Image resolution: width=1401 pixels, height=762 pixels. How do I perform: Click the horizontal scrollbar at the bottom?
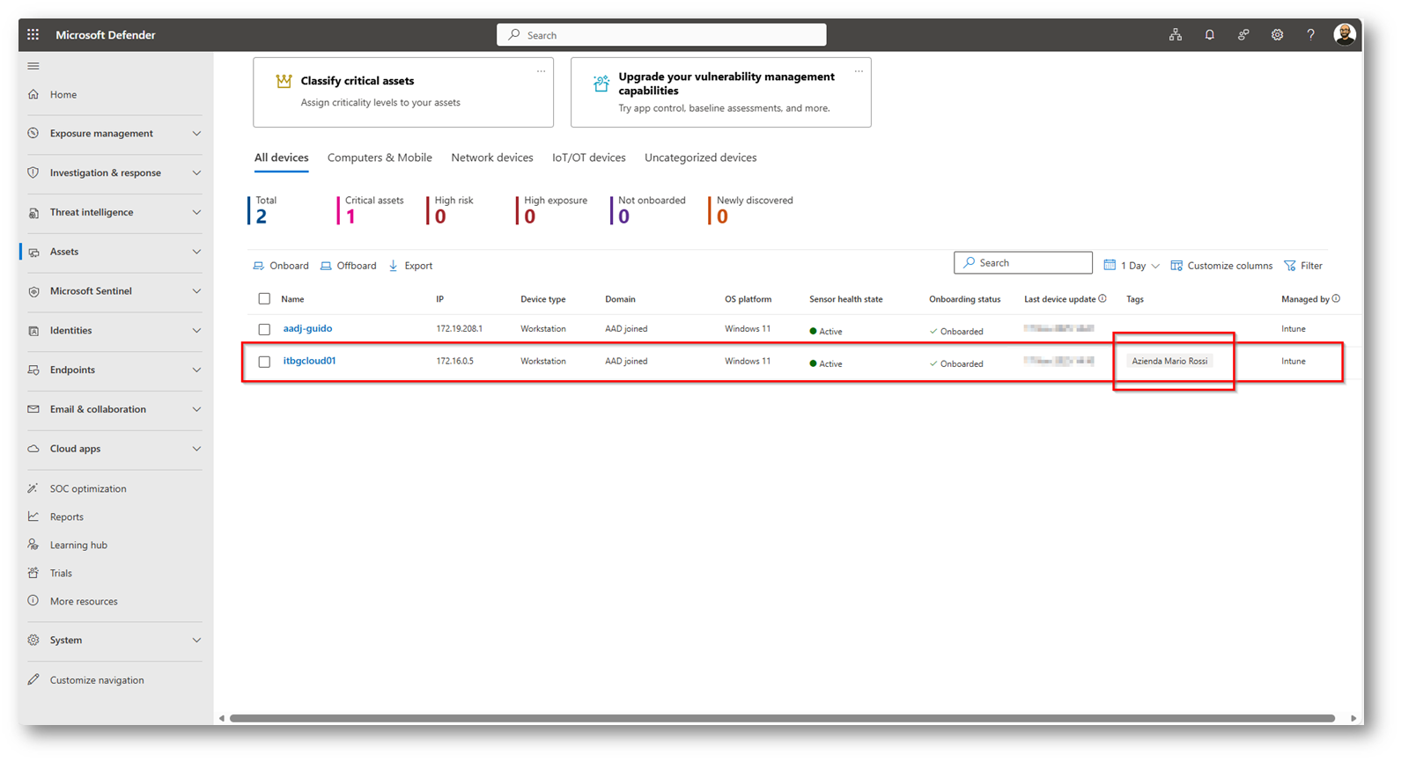coord(782,719)
